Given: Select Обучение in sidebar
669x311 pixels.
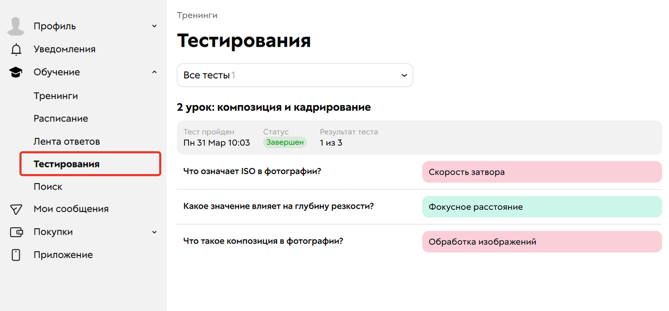Looking at the screenshot, I should point(56,72).
